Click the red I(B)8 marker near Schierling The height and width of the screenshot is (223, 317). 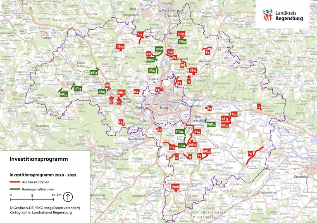[x=176, y=187]
